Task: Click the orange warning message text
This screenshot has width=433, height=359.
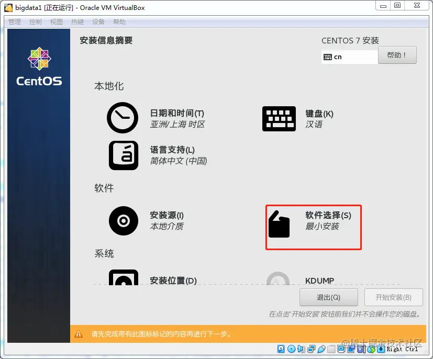Action: click(x=161, y=334)
